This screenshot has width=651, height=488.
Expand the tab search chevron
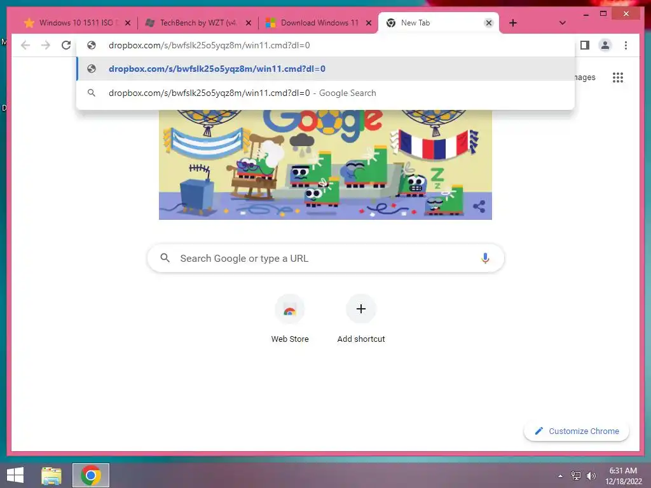(x=562, y=23)
